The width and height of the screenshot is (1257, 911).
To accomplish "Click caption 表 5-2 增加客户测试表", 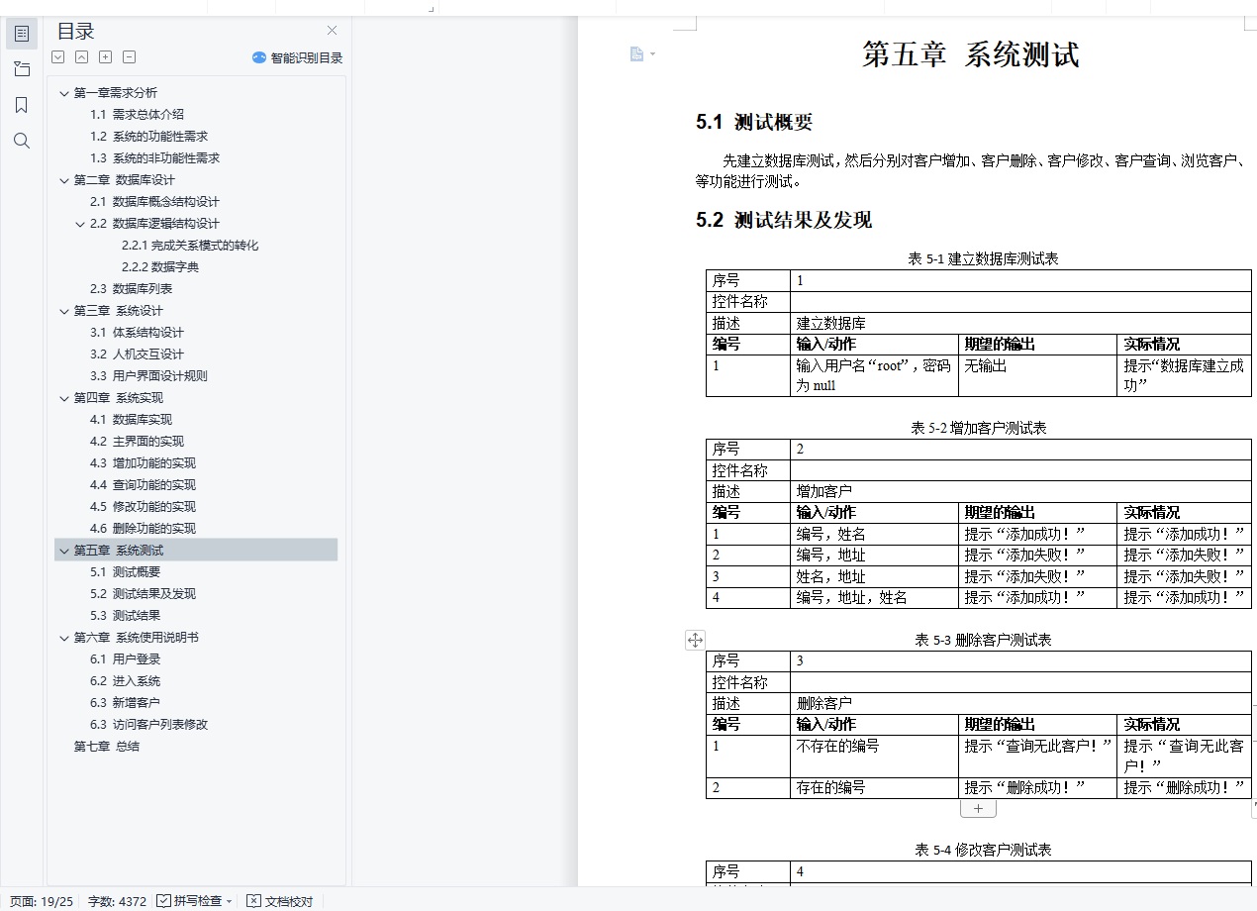I will tap(979, 428).
